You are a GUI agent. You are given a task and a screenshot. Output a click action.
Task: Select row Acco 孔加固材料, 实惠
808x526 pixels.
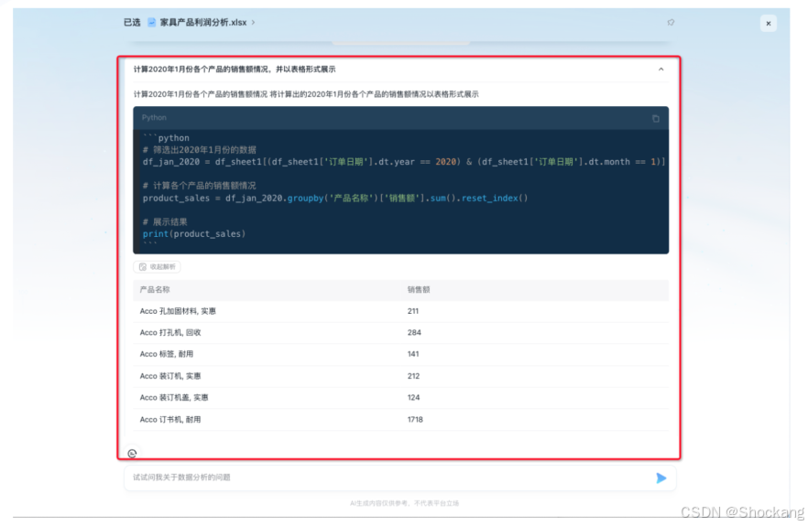pos(401,311)
